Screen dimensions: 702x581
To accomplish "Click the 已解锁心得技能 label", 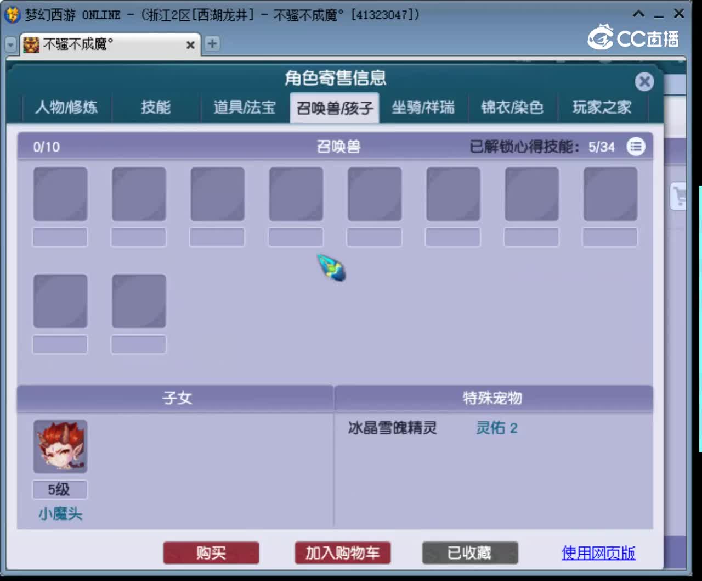I will click(524, 147).
